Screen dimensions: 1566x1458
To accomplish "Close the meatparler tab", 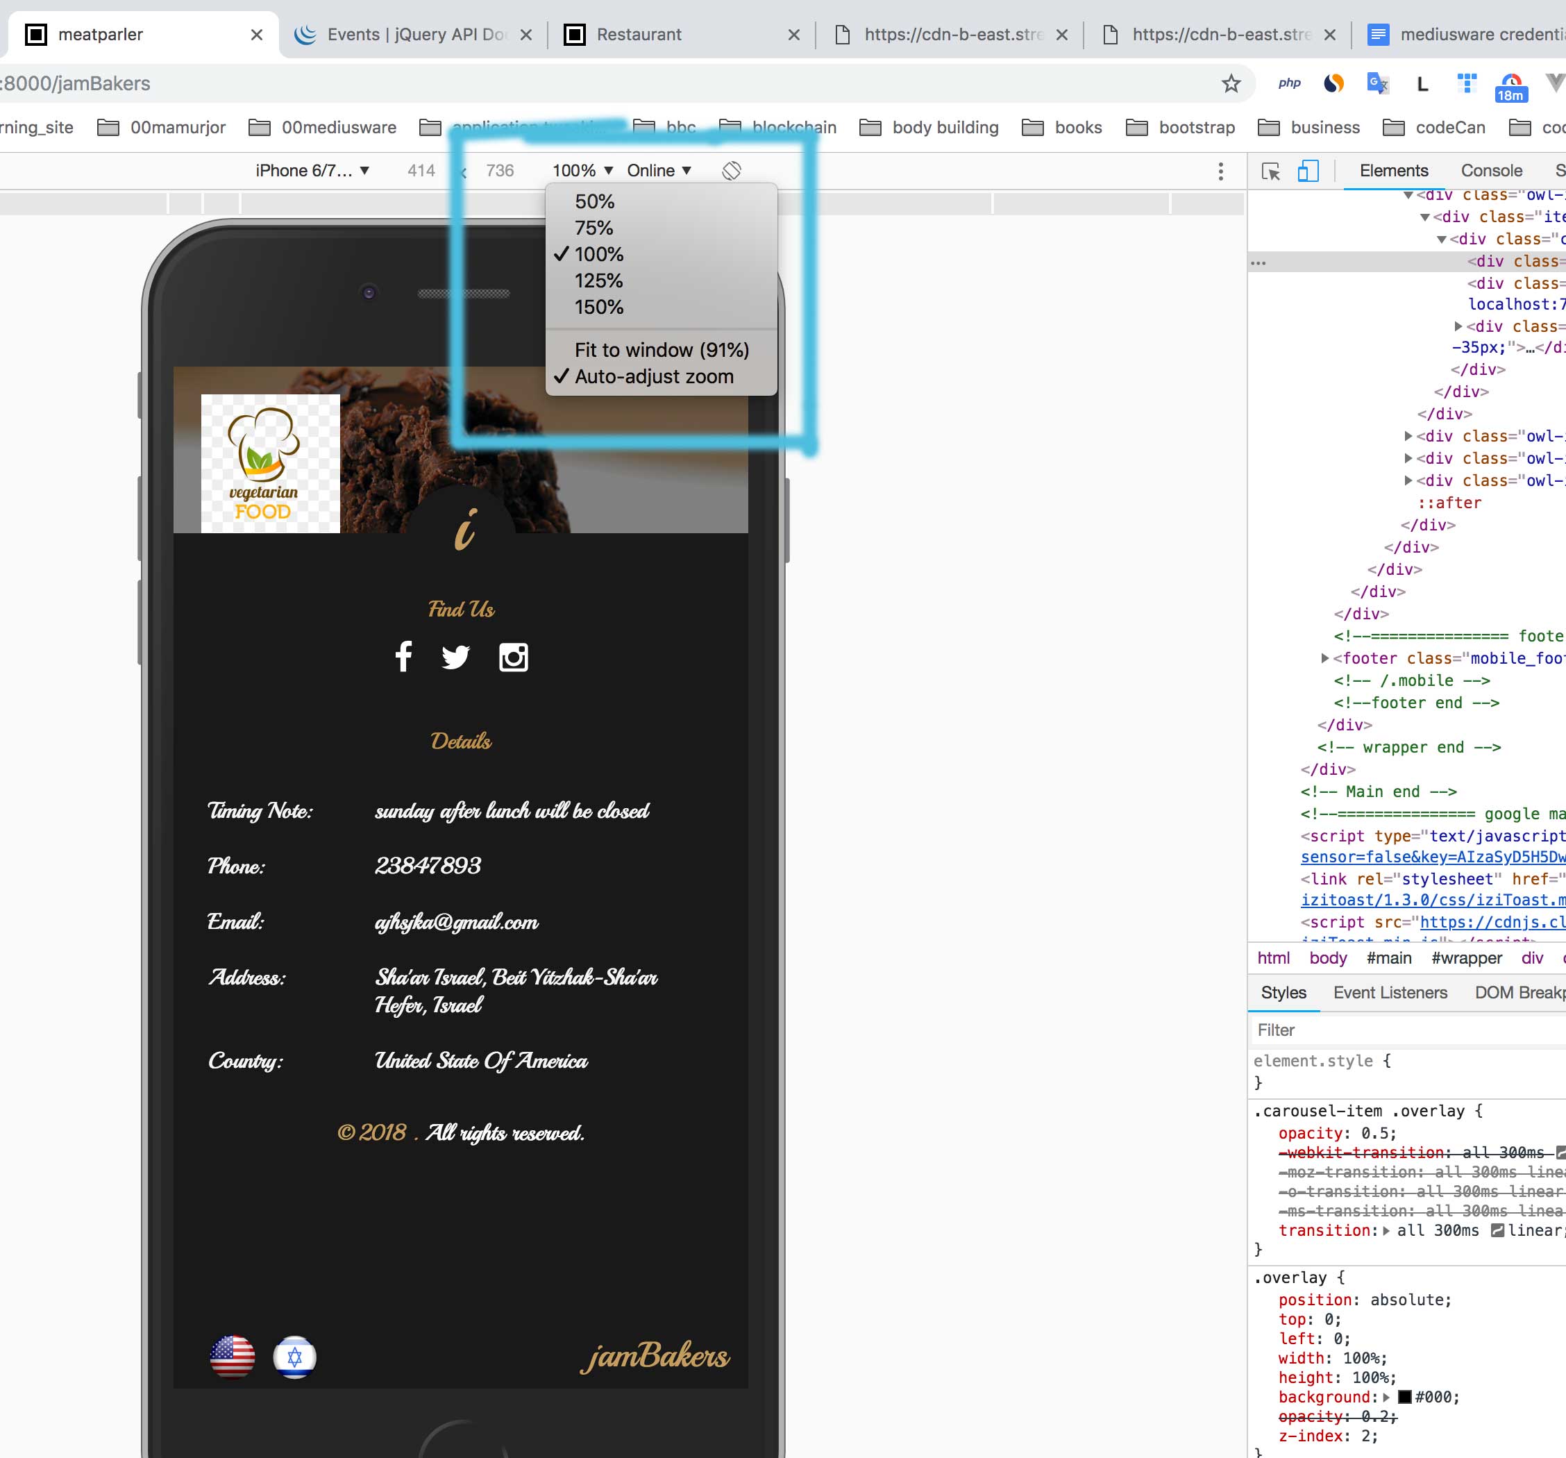I will [256, 35].
